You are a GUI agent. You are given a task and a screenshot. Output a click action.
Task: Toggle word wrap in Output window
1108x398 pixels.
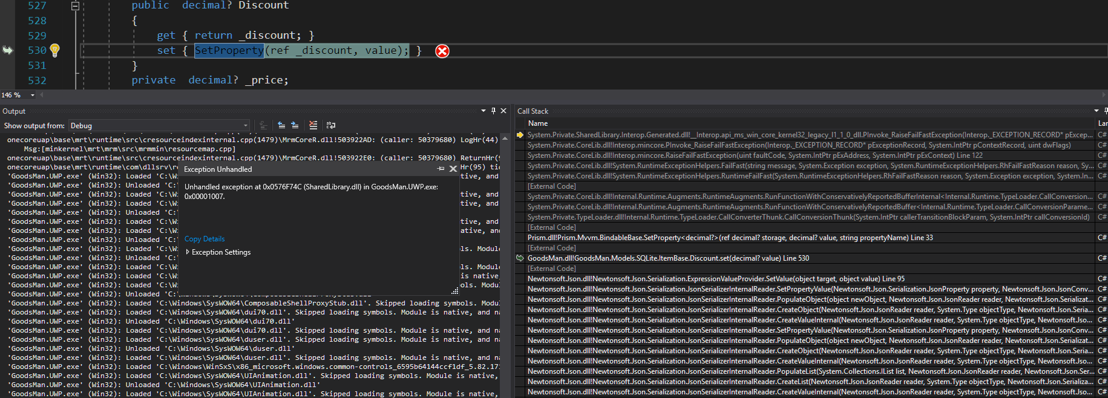coord(331,125)
